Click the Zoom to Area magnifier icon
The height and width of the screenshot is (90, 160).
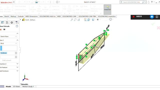point(75,20)
